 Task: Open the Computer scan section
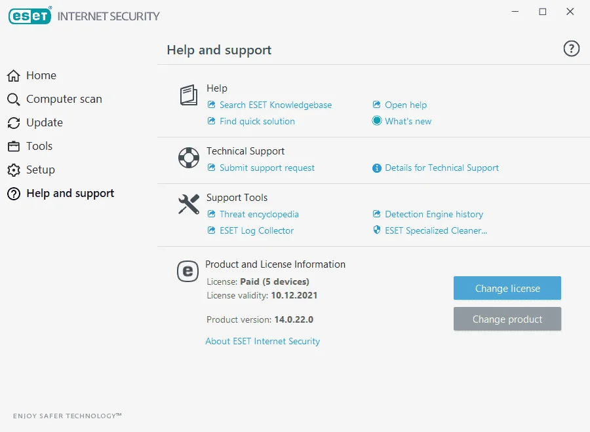[x=64, y=99]
